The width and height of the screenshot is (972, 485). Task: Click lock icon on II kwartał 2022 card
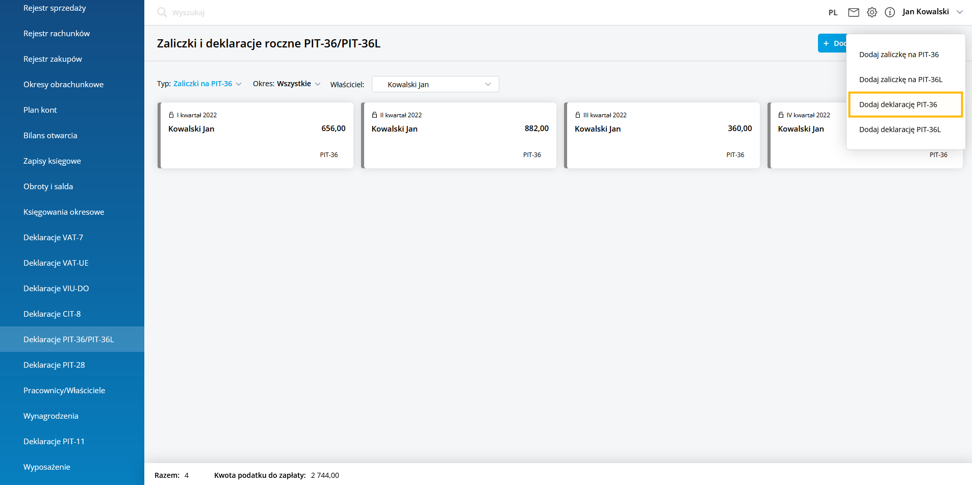point(374,115)
